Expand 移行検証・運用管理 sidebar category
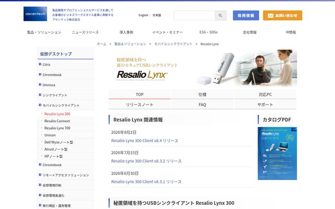The width and height of the screenshot is (335, 209). tap(65, 205)
